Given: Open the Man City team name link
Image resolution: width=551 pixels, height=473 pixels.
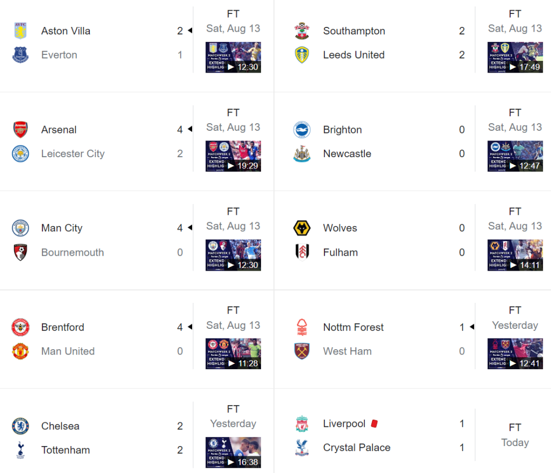Looking at the screenshot, I should tap(62, 228).
